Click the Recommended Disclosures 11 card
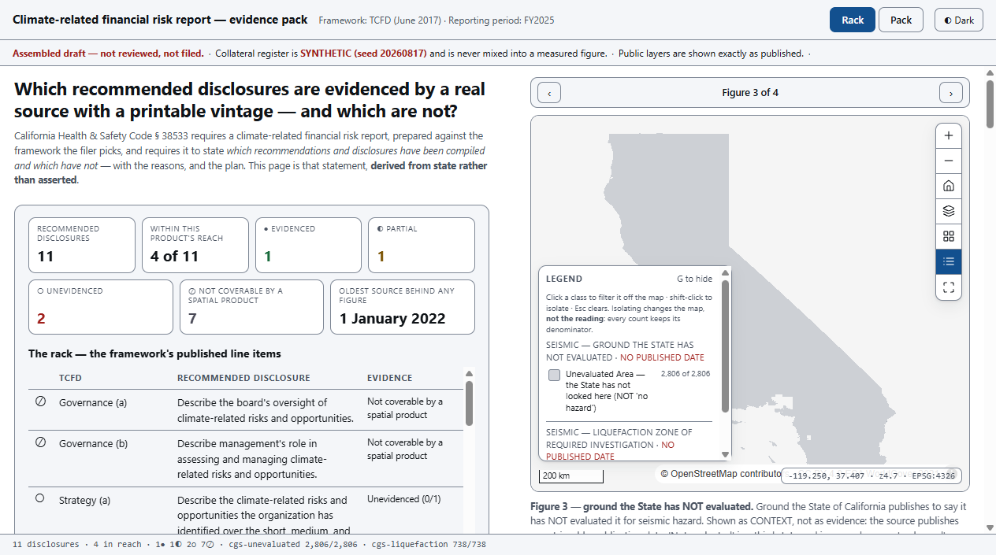Screen dimensions: 996x555 tap(82, 245)
